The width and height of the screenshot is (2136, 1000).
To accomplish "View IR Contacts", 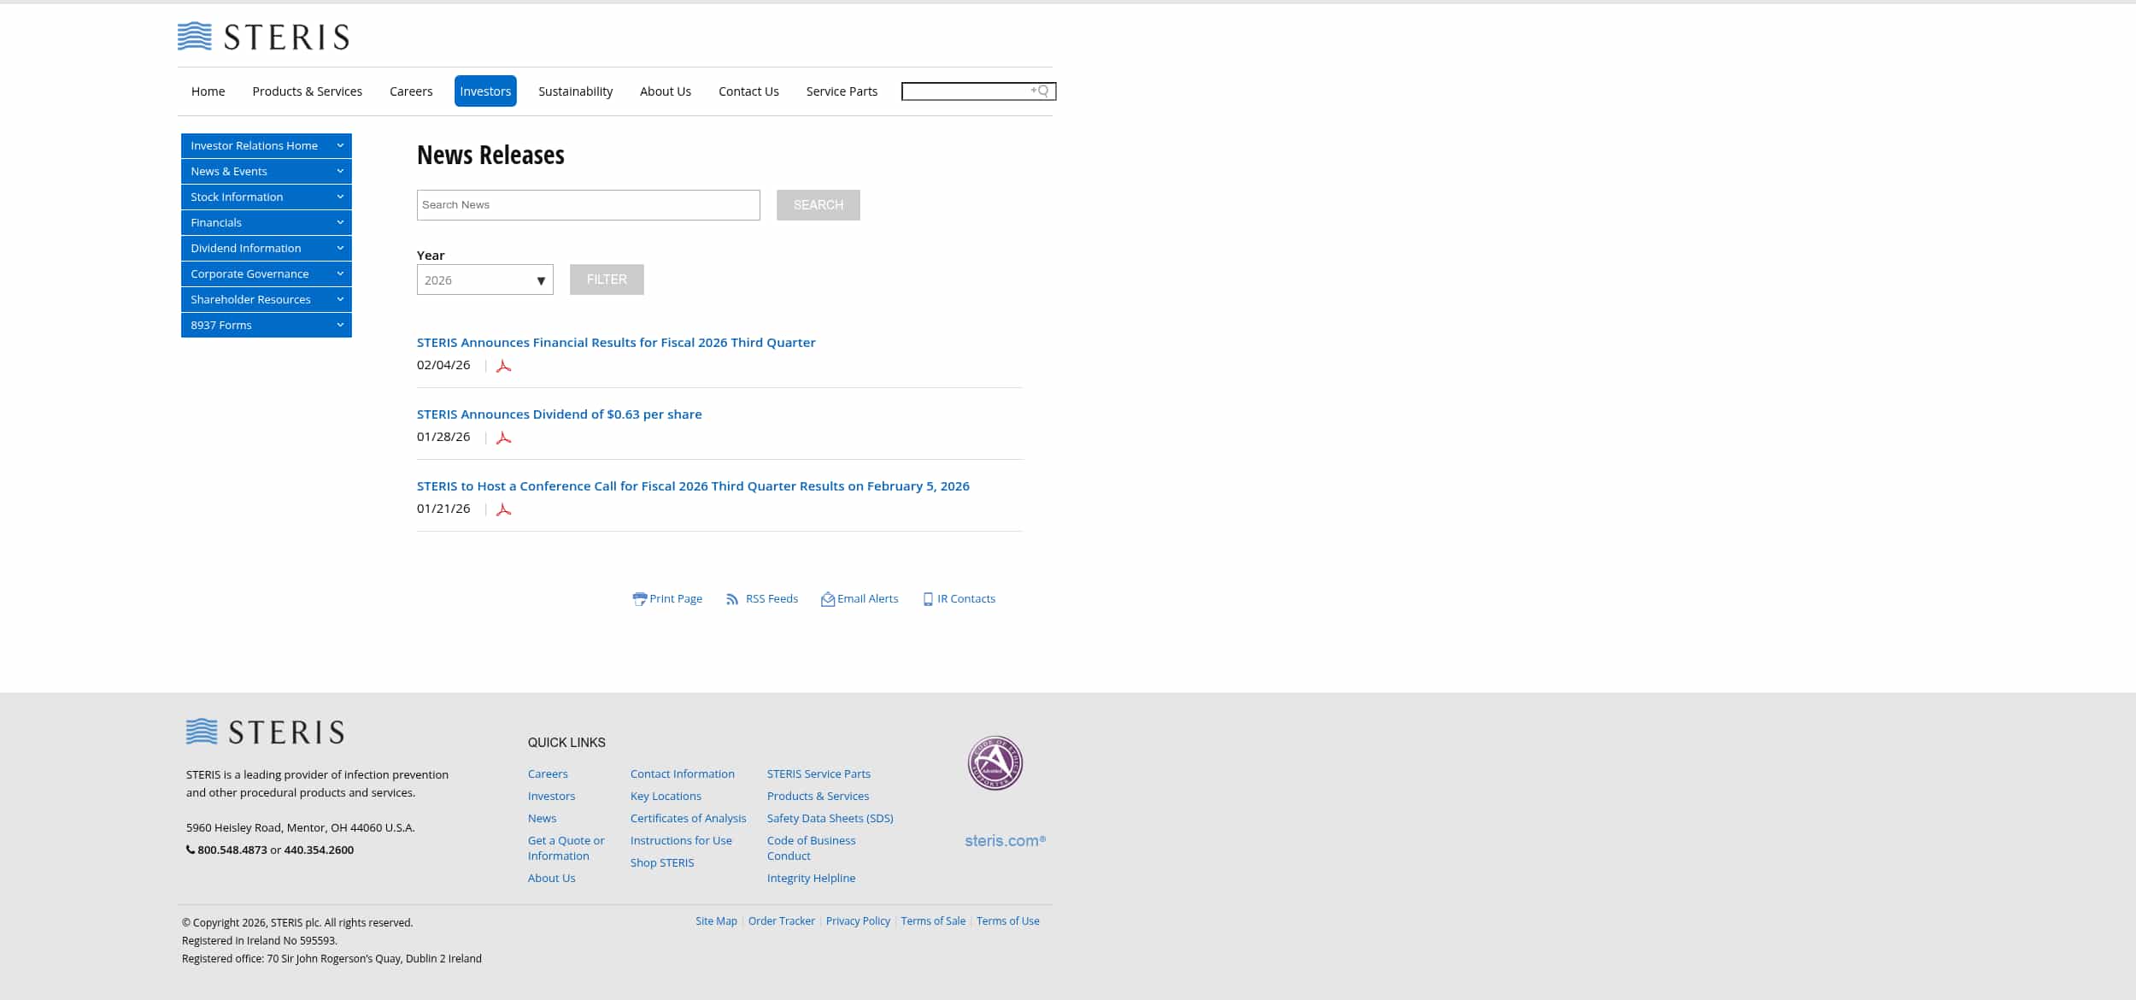I will pos(959,598).
